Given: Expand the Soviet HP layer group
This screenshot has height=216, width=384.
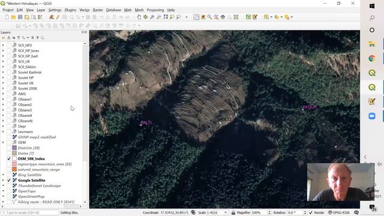Looking at the screenshot, I should tap(3, 77).
